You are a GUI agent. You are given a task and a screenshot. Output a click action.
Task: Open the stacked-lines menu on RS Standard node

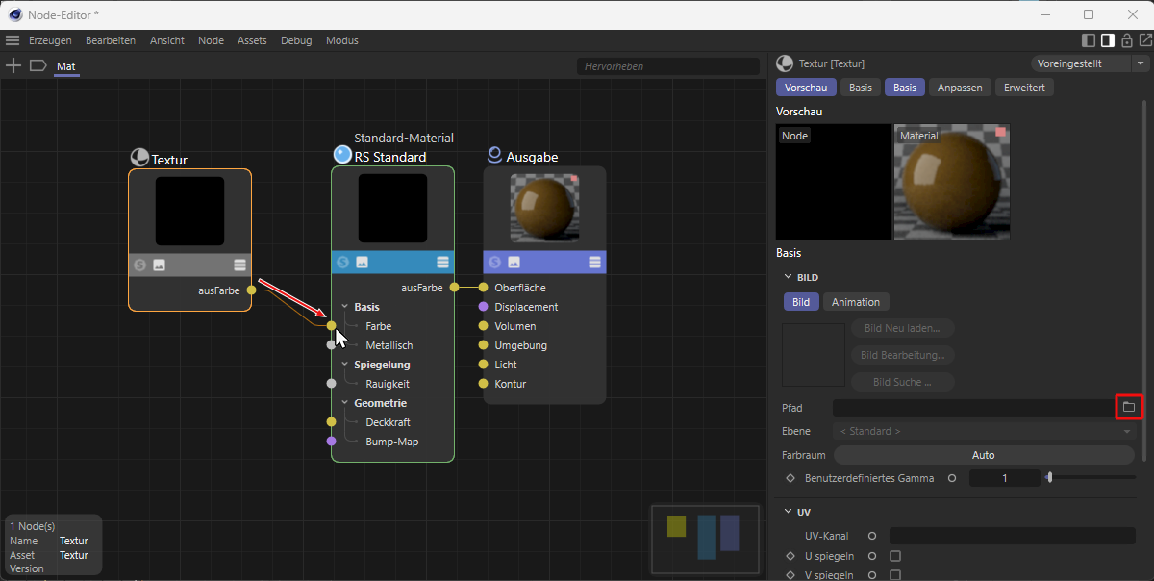[x=442, y=262]
